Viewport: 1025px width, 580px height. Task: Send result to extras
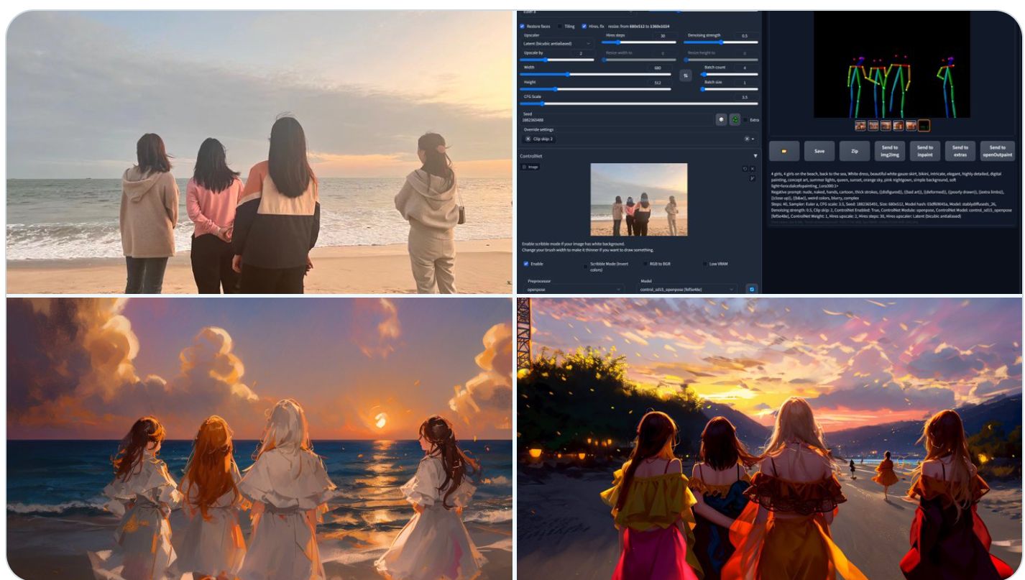(x=960, y=151)
